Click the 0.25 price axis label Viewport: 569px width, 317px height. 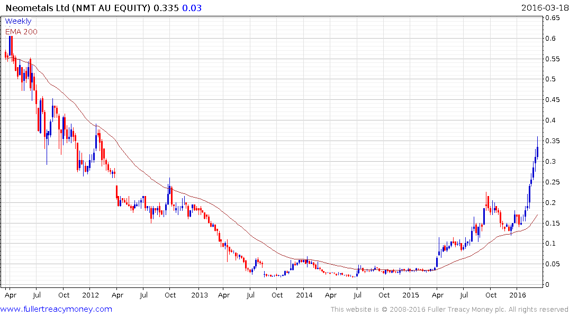coord(552,182)
